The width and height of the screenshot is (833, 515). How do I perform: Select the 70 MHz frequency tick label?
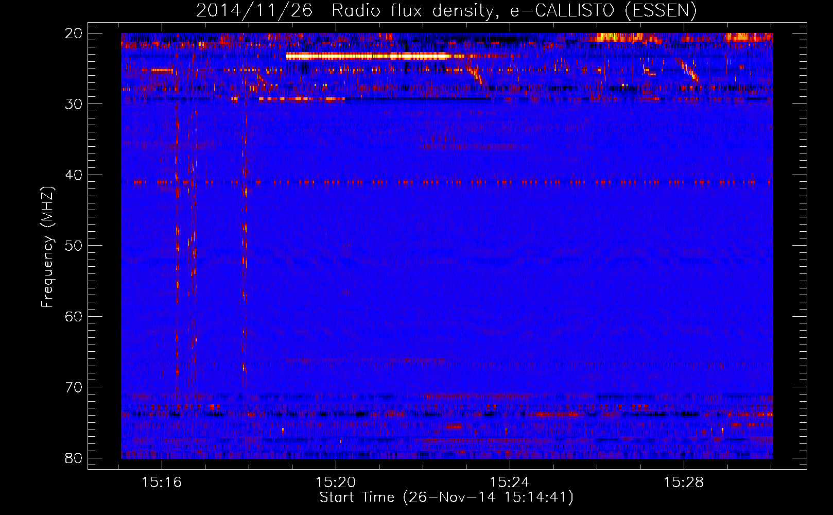pyautogui.click(x=74, y=387)
